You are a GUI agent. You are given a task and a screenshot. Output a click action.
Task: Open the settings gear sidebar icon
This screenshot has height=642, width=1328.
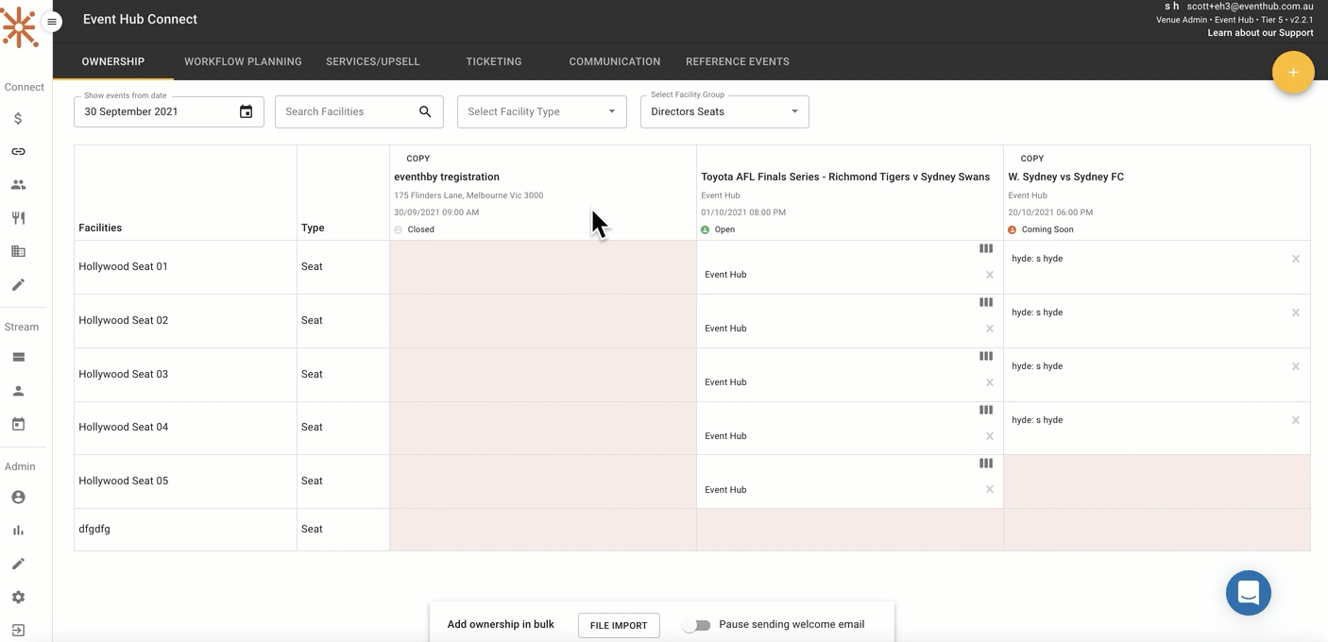(18, 597)
